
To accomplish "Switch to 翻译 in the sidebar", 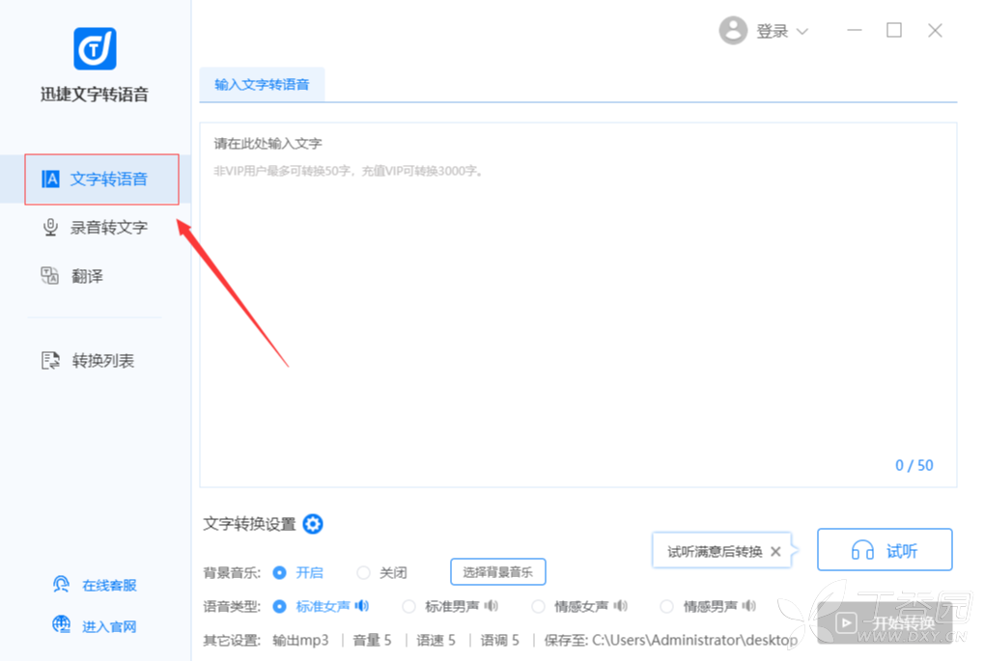I will point(87,276).
